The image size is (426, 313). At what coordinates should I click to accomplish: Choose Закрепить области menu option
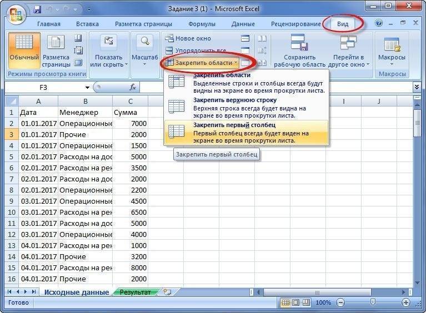pyautogui.click(x=246, y=83)
